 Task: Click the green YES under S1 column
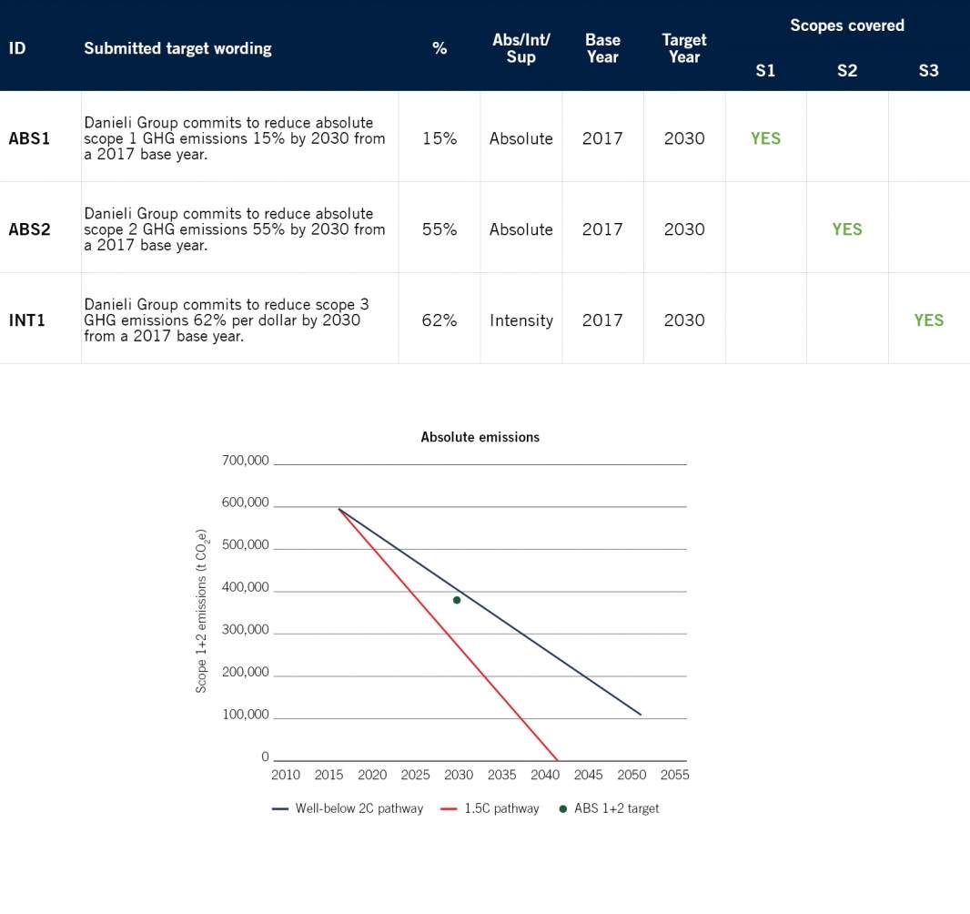766,138
